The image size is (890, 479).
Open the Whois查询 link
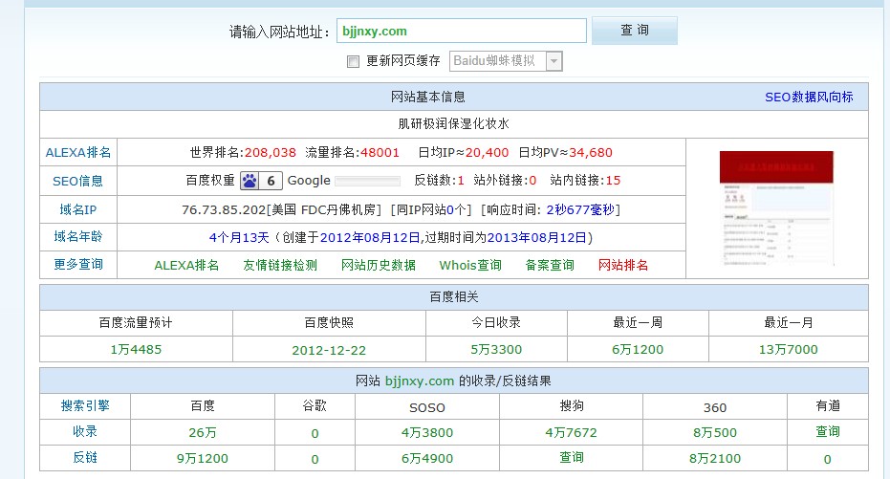pyautogui.click(x=470, y=265)
